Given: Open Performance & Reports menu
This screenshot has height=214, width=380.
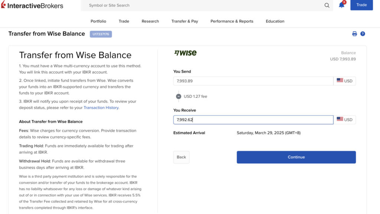Looking at the screenshot, I should pyautogui.click(x=232, y=21).
